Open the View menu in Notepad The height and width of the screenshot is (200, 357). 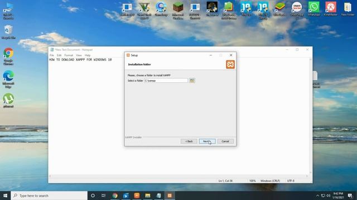[x=79, y=56]
